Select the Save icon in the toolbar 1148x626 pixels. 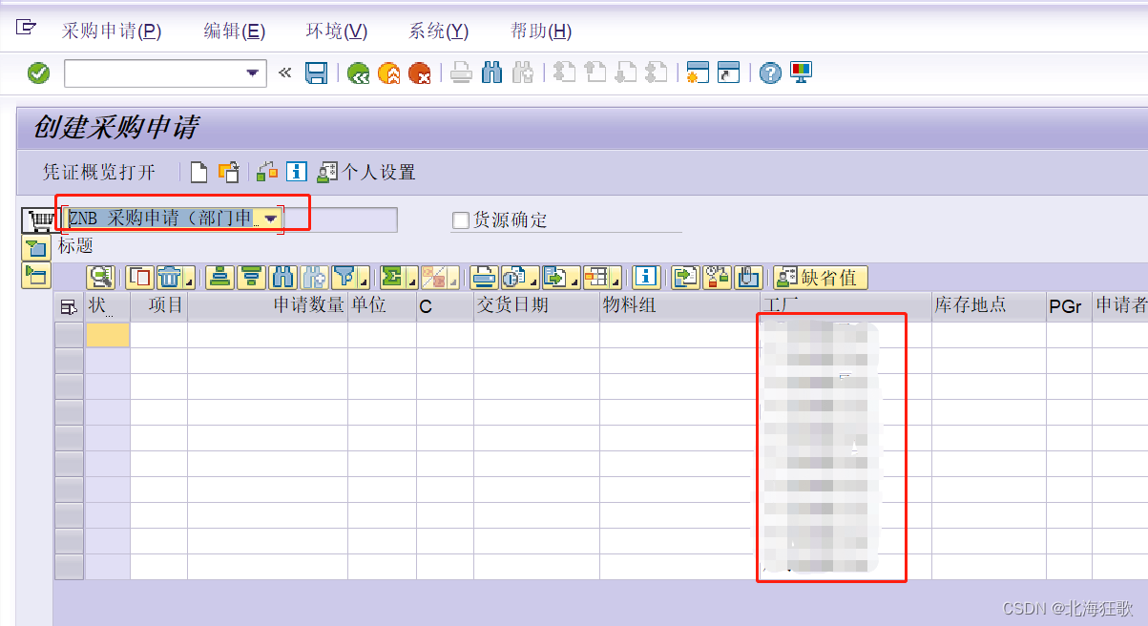tap(318, 73)
